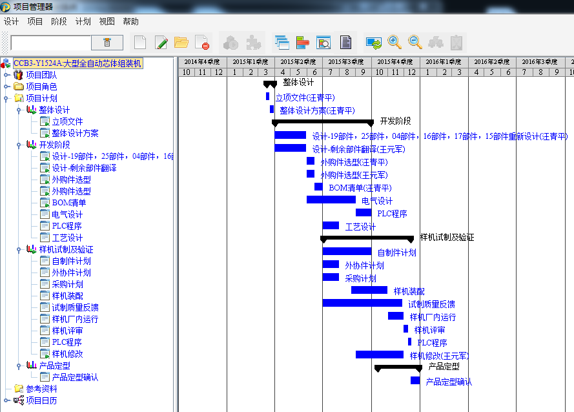This screenshot has height=412, width=574.
Task: Select the 电气设计 task in the tree
Action: pyautogui.click(x=67, y=214)
